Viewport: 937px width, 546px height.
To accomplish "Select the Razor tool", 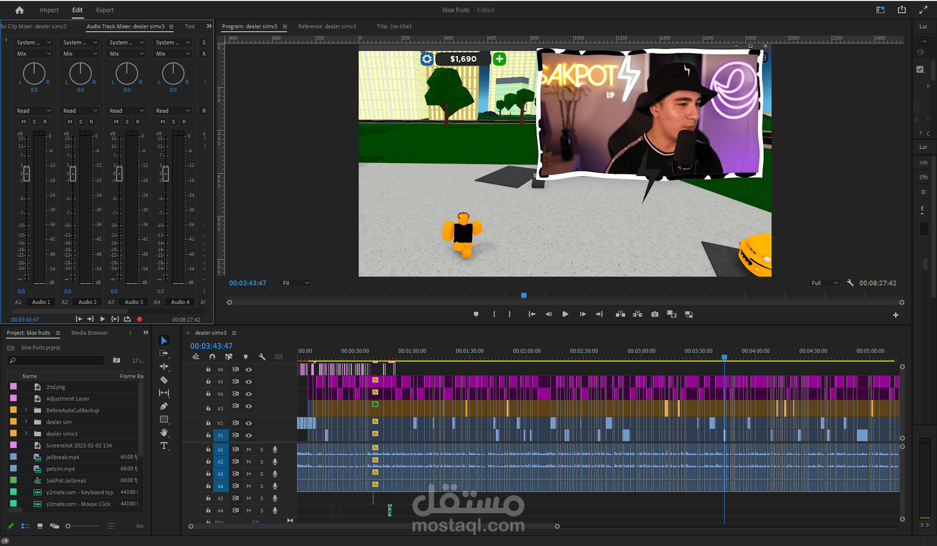I will pyautogui.click(x=164, y=380).
